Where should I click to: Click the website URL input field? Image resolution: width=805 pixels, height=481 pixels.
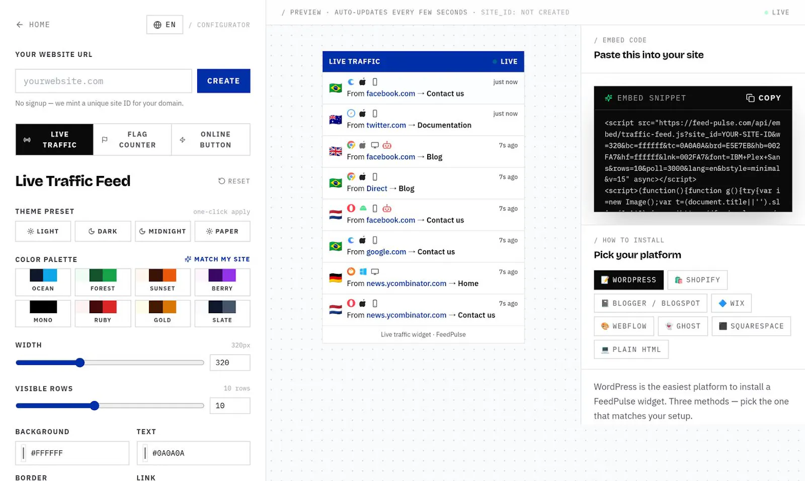coord(104,81)
